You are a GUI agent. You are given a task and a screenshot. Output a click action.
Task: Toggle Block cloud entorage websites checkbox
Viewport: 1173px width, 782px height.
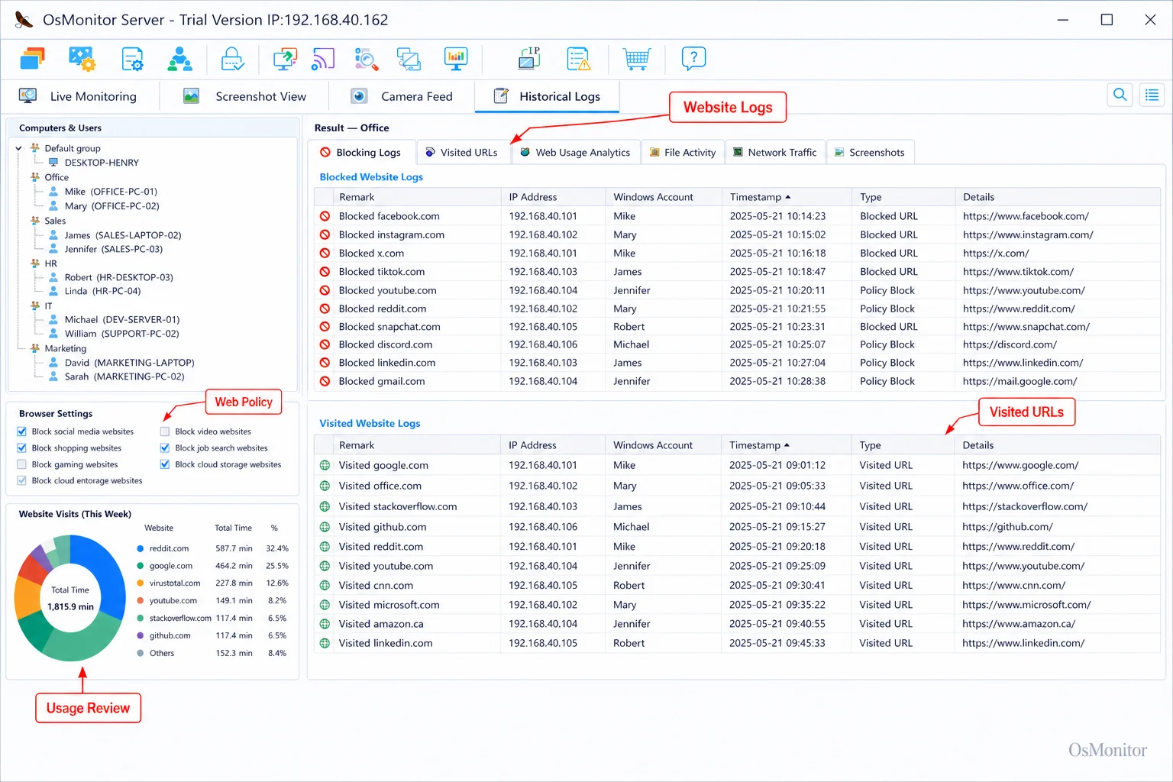tap(22, 481)
